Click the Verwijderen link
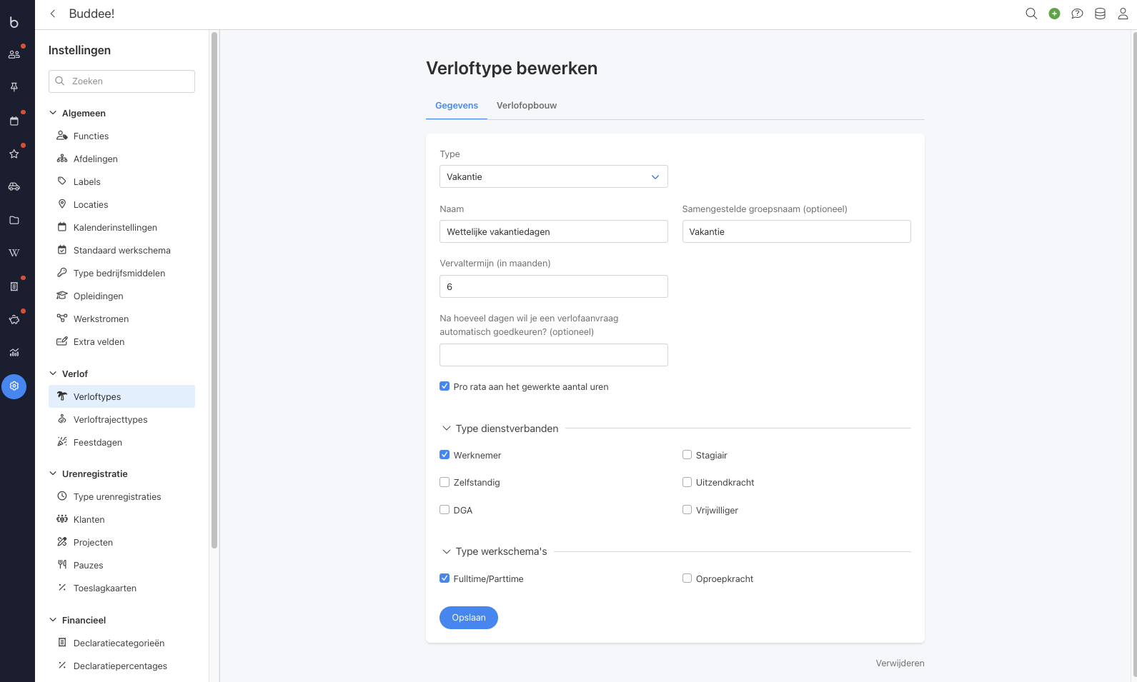1137x682 pixels. pos(900,663)
